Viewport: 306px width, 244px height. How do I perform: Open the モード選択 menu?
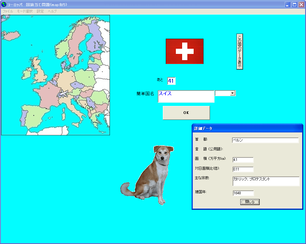tap(25, 11)
